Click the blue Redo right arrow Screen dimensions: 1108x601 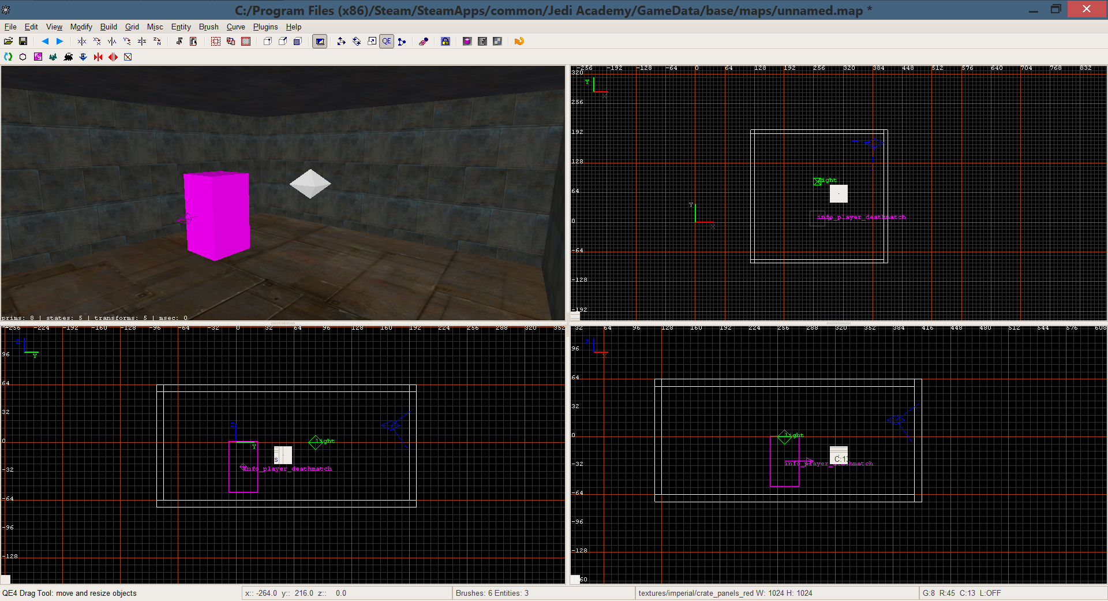tap(60, 41)
